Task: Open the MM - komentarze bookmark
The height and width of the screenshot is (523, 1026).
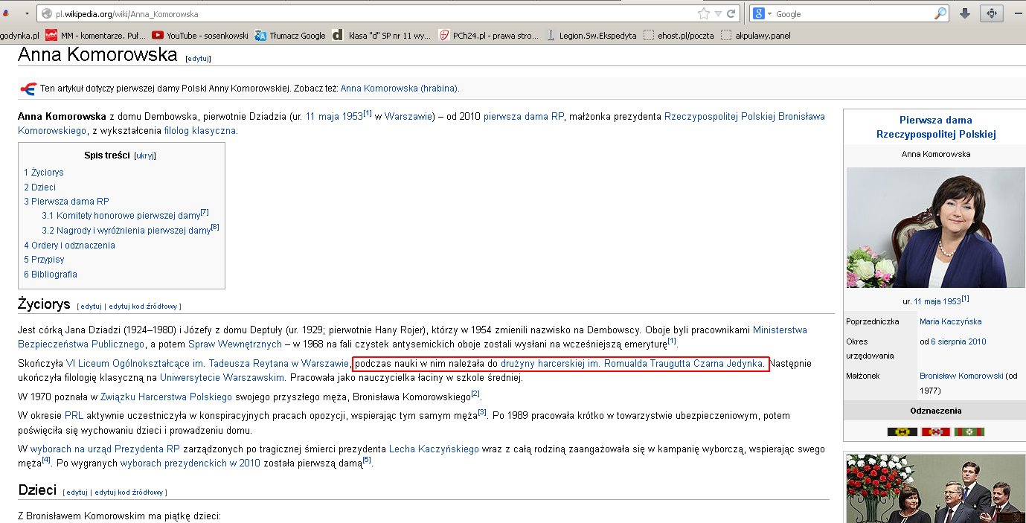Action: point(94,35)
